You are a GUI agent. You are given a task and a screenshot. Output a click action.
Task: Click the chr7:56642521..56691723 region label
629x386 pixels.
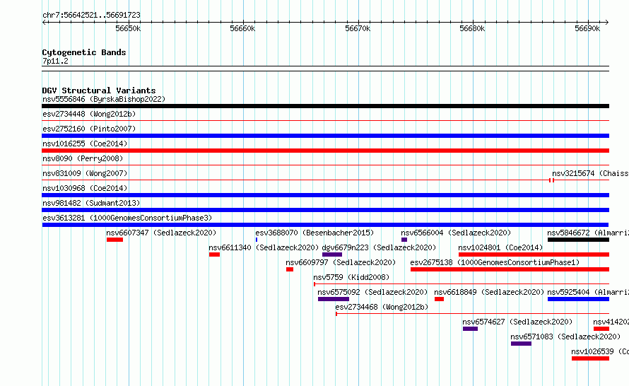click(x=91, y=15)
